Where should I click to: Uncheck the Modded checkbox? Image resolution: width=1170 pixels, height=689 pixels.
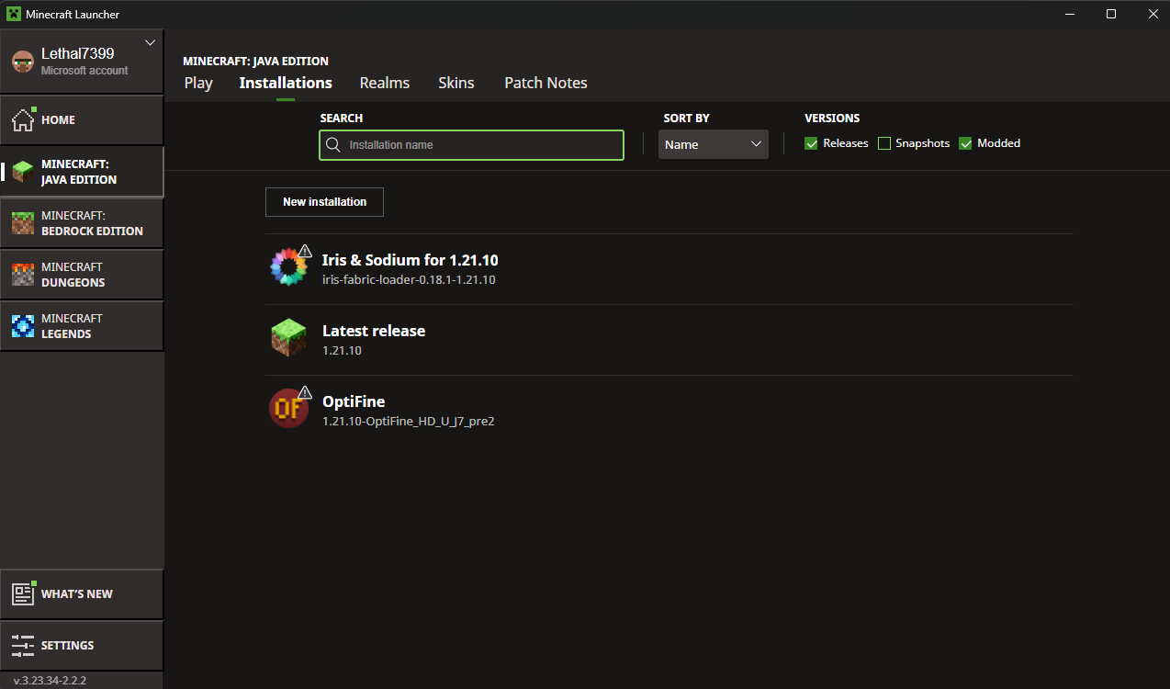point(965,143)
